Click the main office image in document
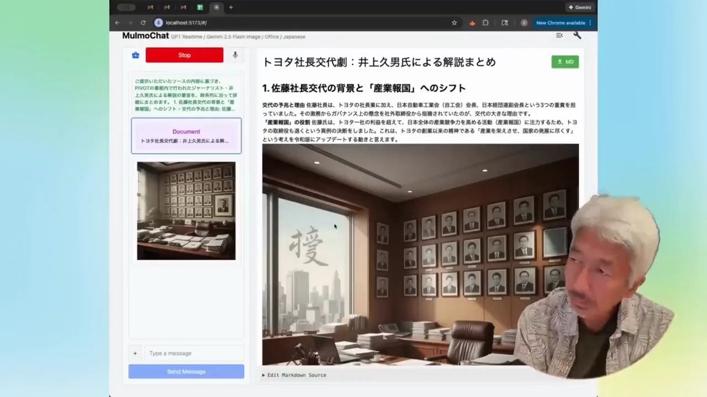707x397 pixels. pos(420,254)
